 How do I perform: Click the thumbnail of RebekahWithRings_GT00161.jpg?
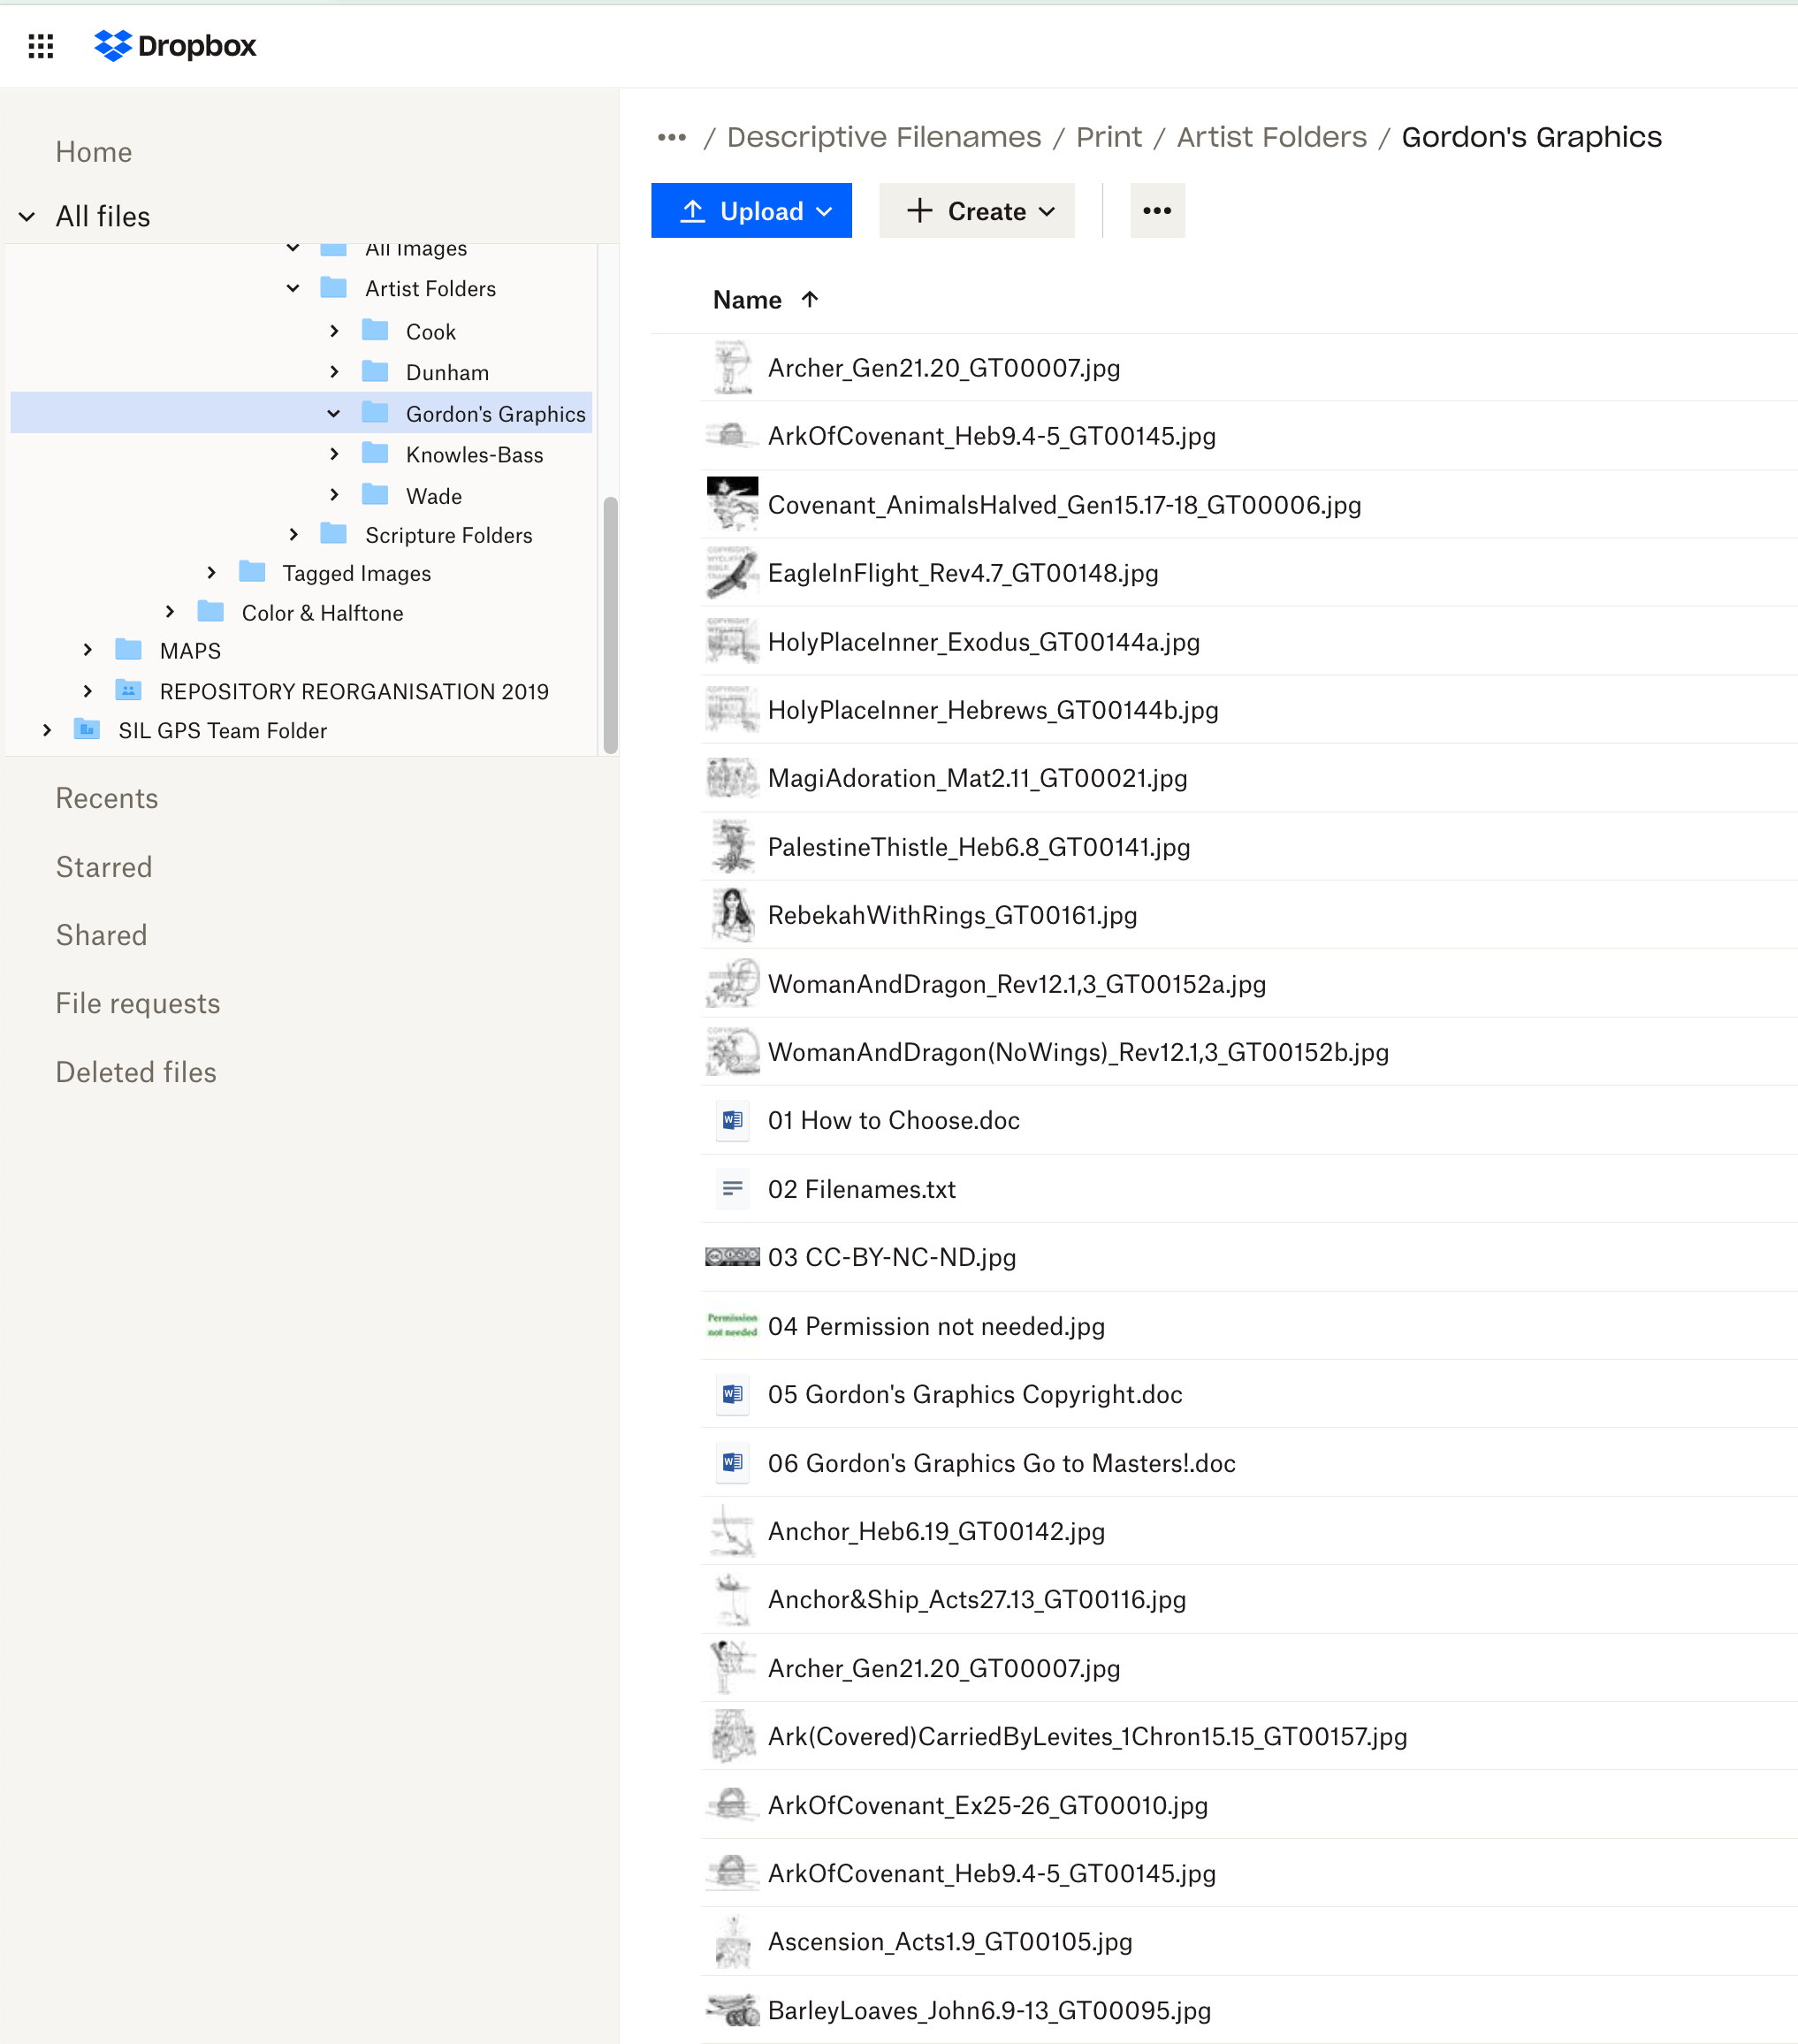click(732, 914)
